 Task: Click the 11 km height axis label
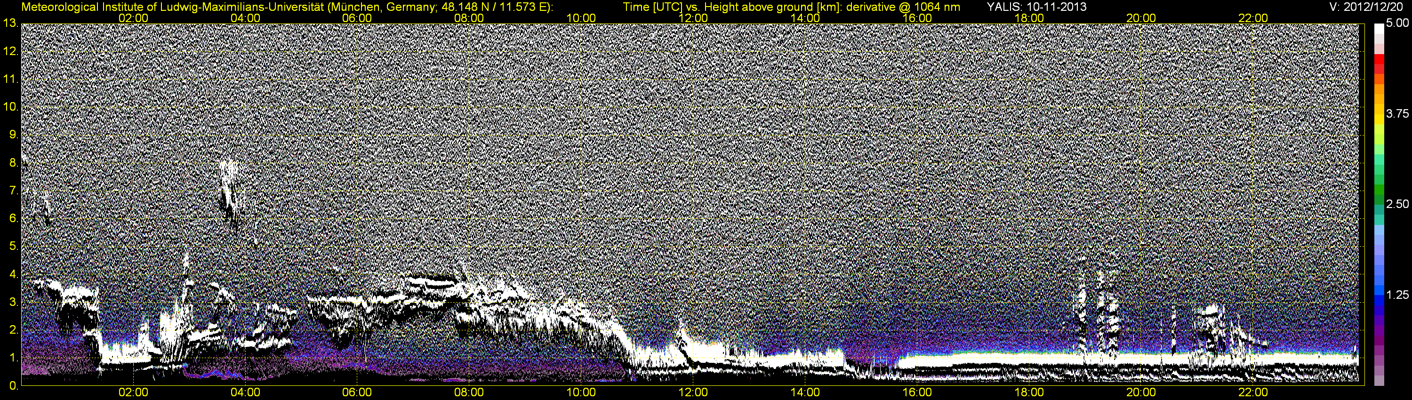pos(10,80)
